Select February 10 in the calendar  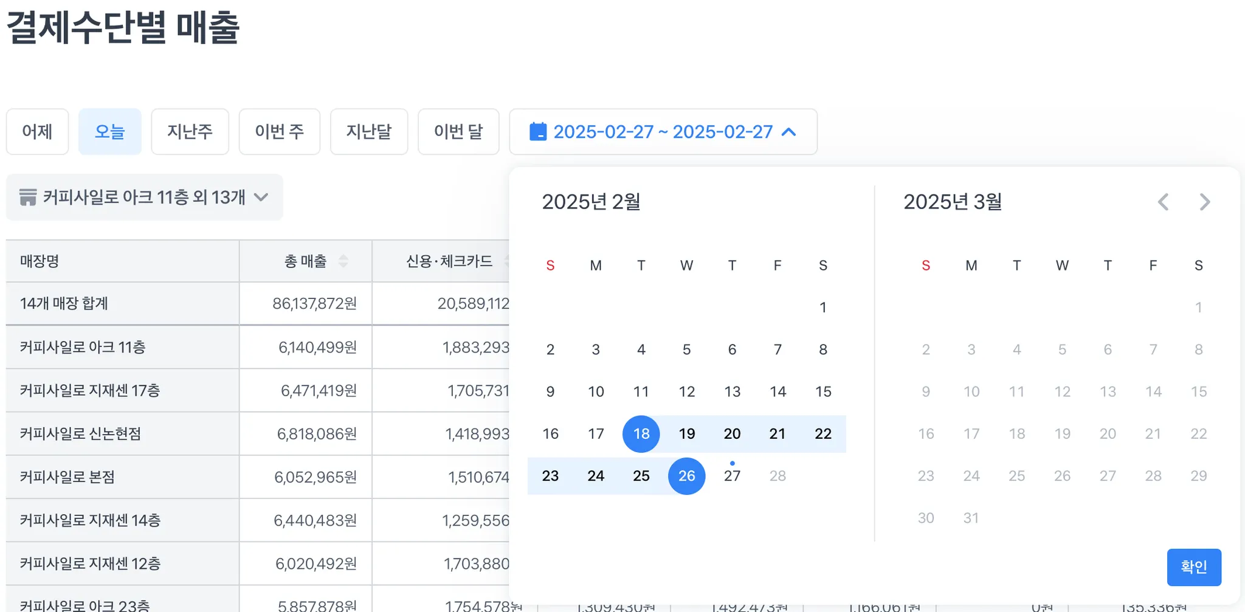pyautogui.click(x=596, y=392)
